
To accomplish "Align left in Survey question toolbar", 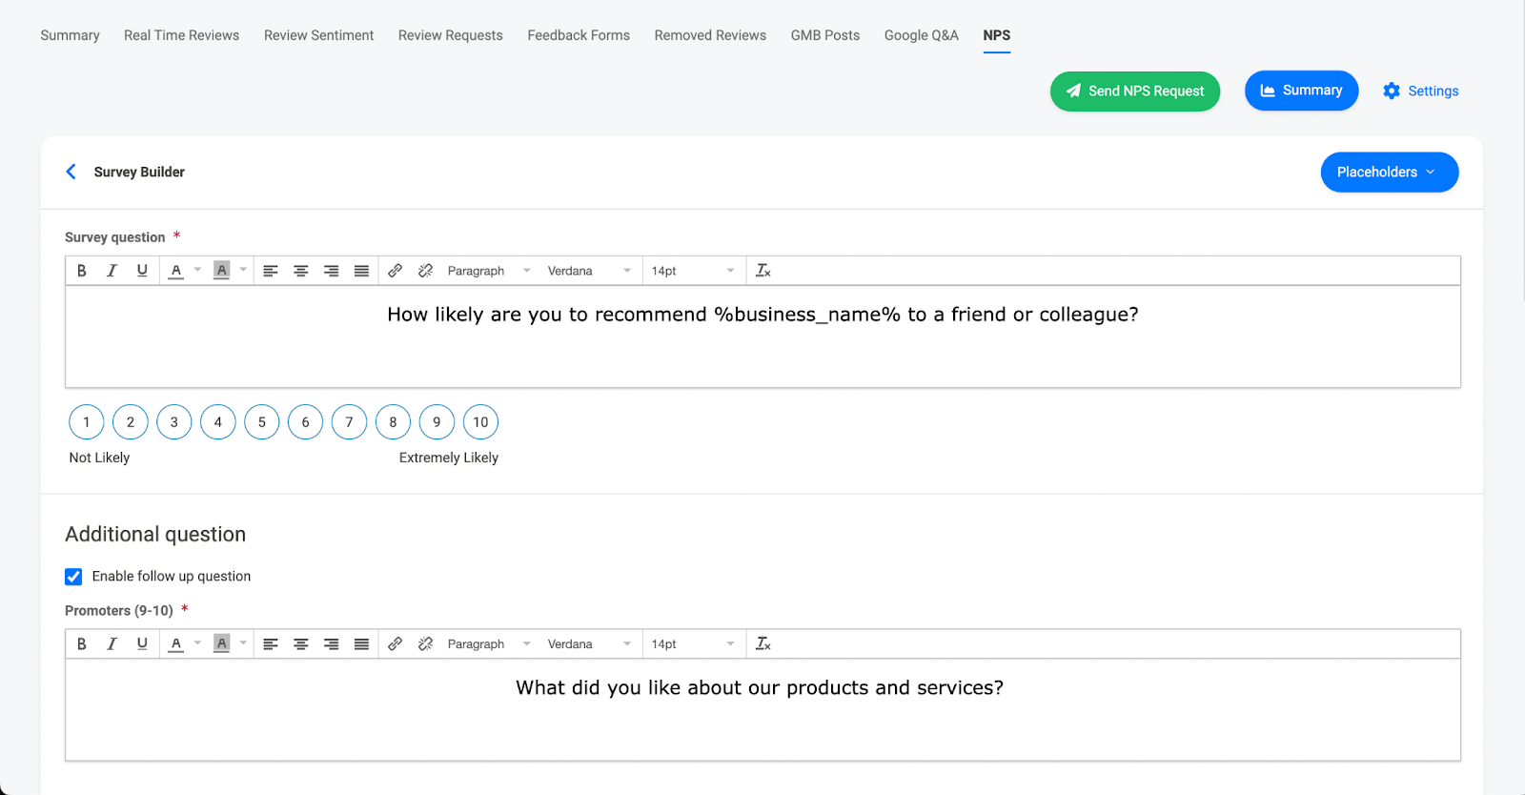I will tap(271, 271).
